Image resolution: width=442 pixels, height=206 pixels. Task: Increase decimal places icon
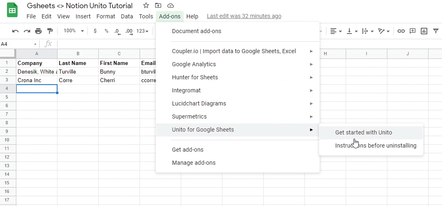[x=129, y=31]
